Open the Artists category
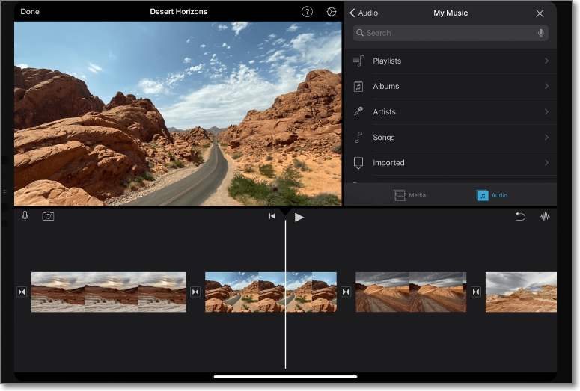 [451, 111]
